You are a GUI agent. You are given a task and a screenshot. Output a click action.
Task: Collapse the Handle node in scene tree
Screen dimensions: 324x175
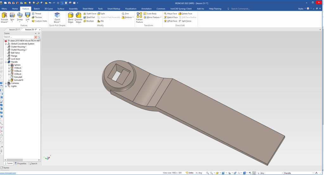[6, 62]
